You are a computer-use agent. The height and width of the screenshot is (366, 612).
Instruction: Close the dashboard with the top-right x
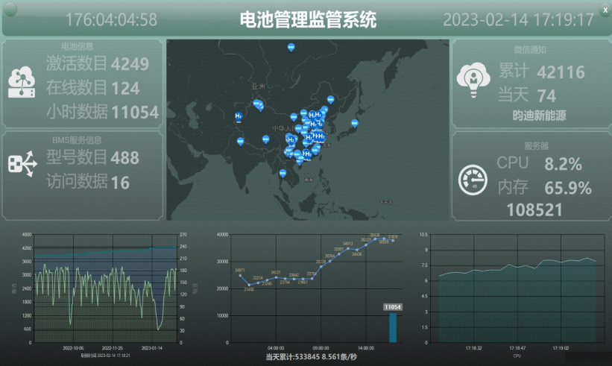[605, 7]
